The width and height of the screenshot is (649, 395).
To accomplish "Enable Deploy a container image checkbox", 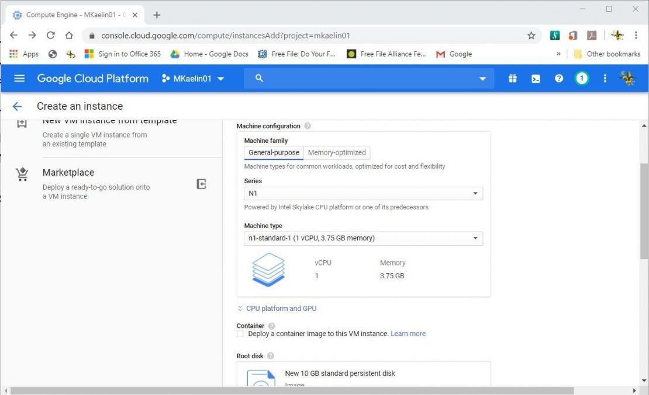I will (x=240, y=333).
